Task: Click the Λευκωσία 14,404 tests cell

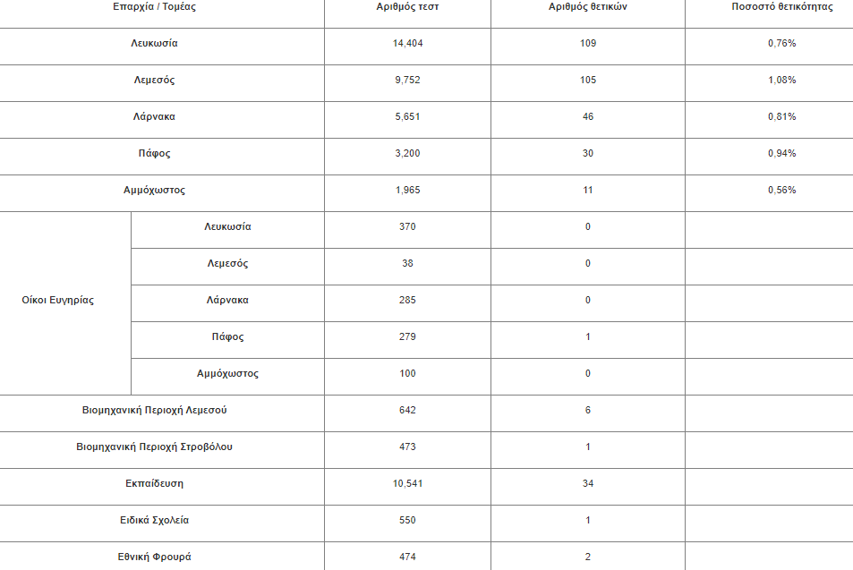Action: click(407, 44)
